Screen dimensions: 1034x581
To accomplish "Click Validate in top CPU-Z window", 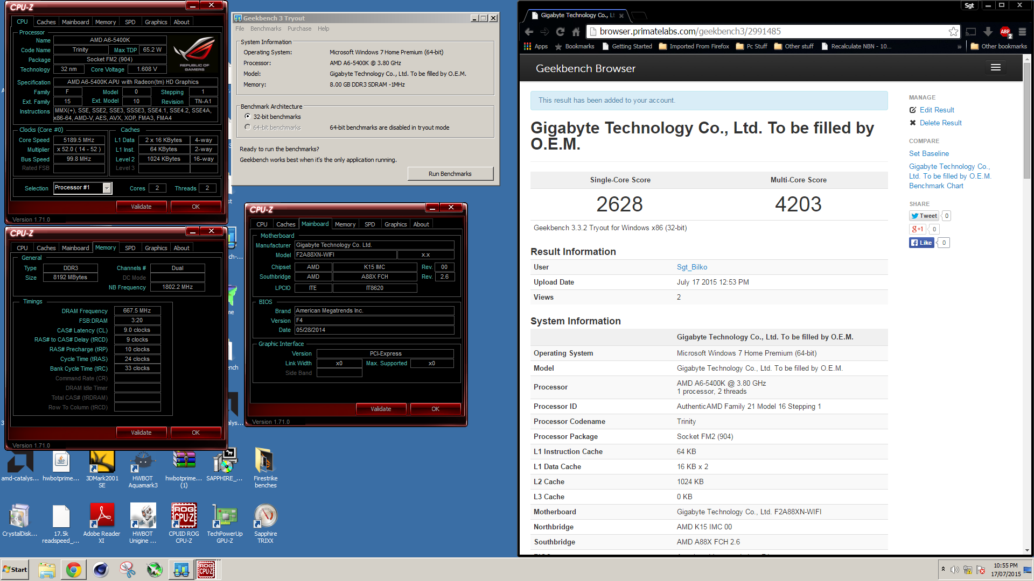I will 141,207.
